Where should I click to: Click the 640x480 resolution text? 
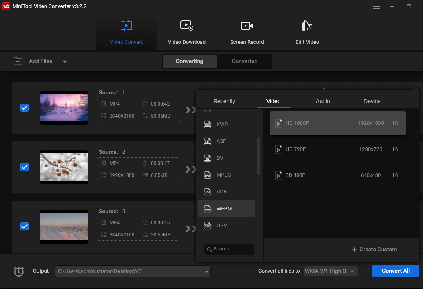point(371,175)
